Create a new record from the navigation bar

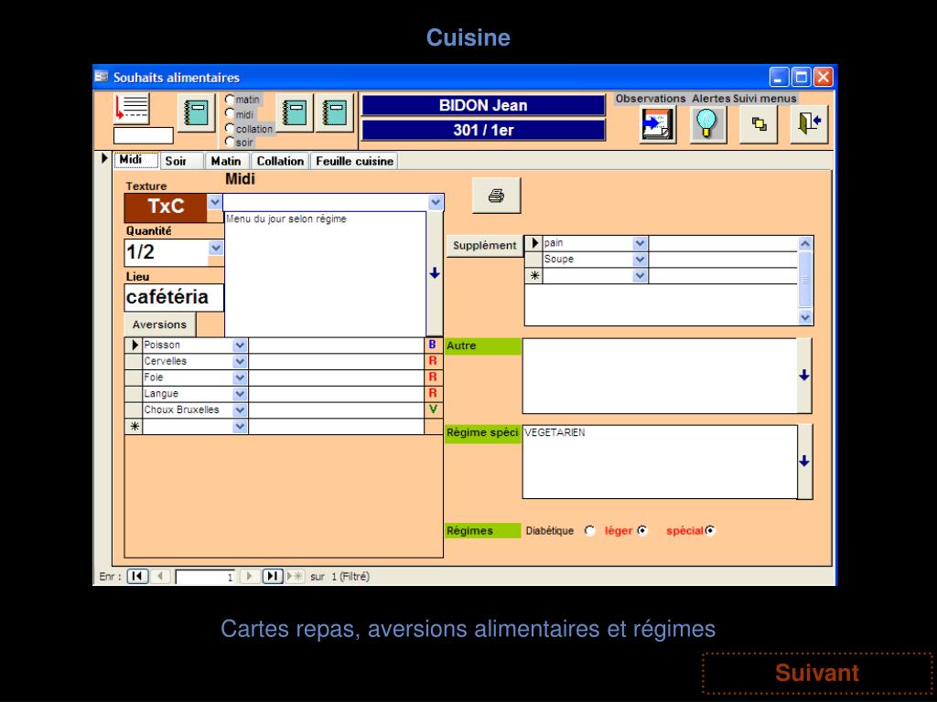[x=295, y=576]
